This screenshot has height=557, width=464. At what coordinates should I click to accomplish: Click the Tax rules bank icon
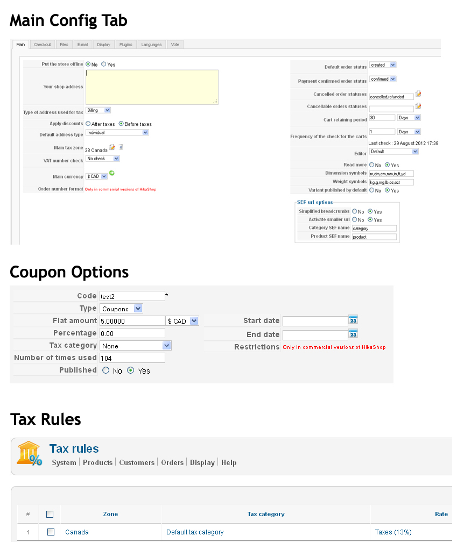point(29,453)
